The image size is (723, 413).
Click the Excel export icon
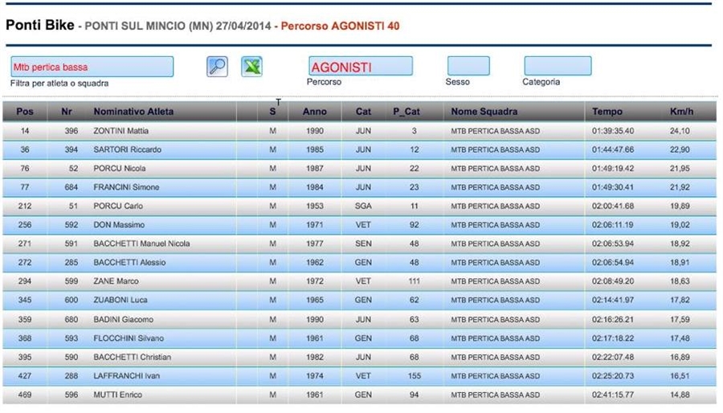(x=252, y=67)
